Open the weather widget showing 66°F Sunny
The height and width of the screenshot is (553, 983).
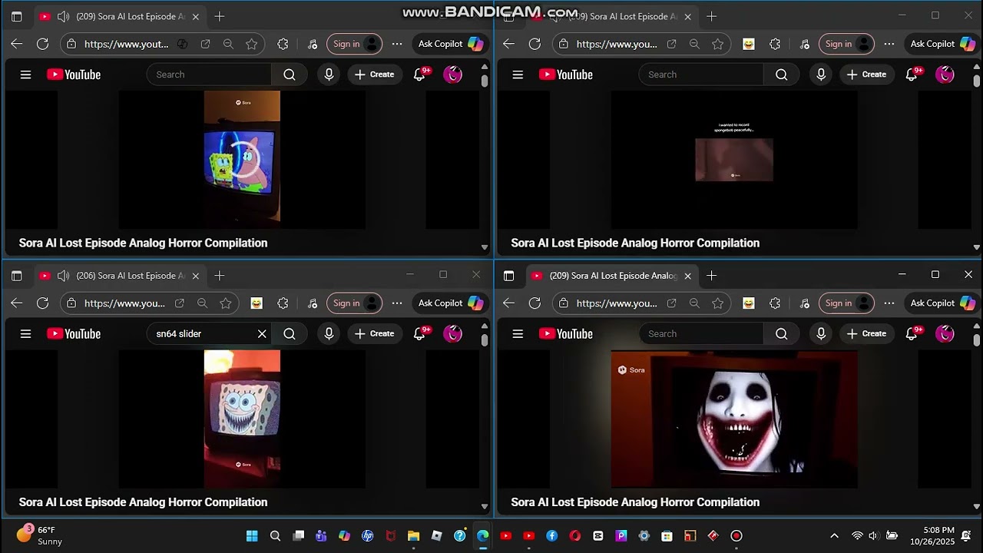pyautogui.click(x=40, y=535)
